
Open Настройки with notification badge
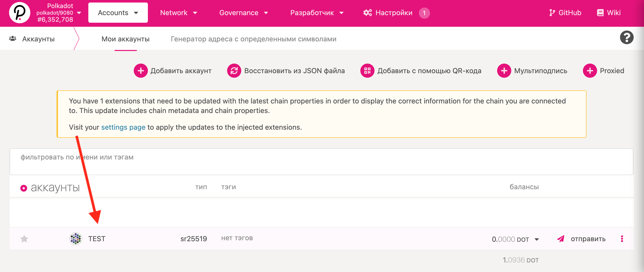pyautogui.click(x=394, y=13)
